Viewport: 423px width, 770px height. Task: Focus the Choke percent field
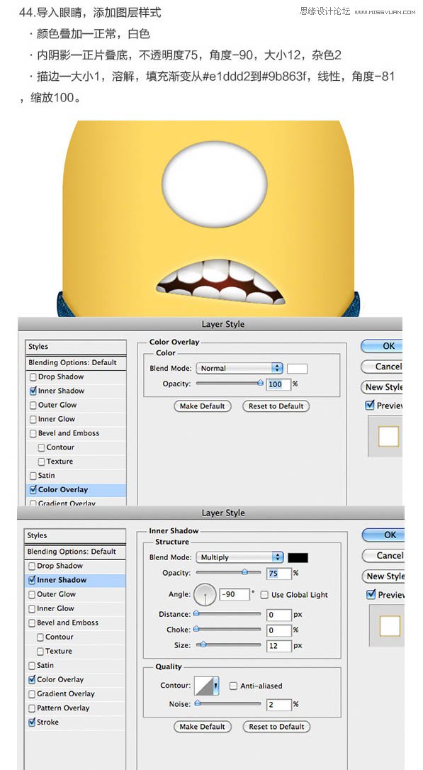(x=279, y=630)
